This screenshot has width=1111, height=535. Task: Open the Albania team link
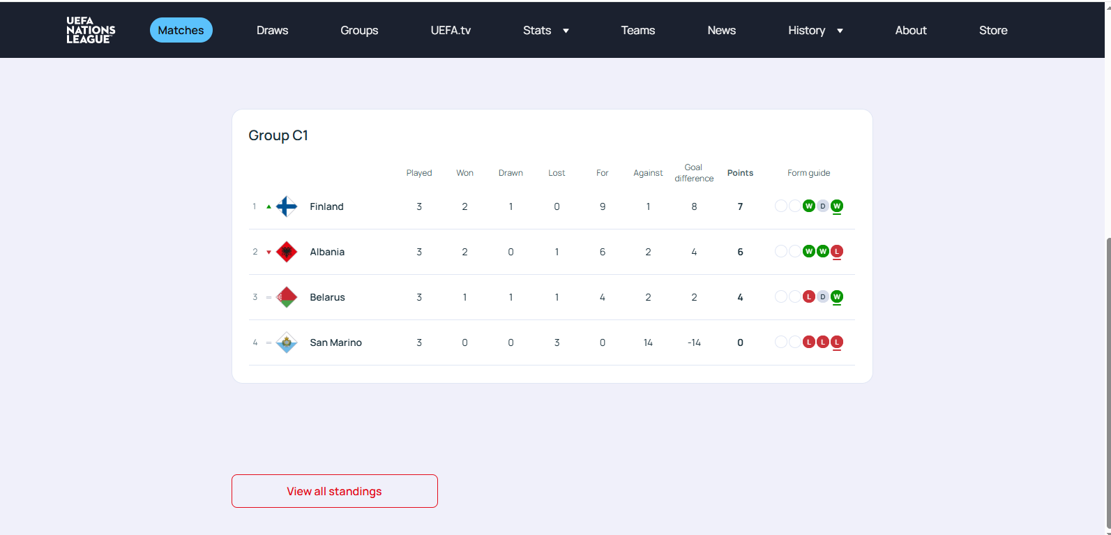point(327,252)
